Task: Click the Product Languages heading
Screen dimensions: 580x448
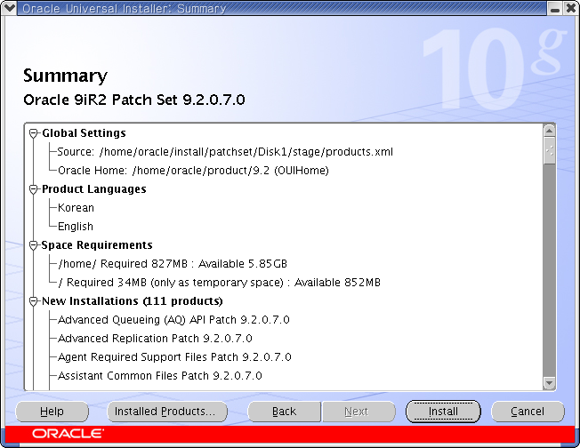Action: [94, 189]
